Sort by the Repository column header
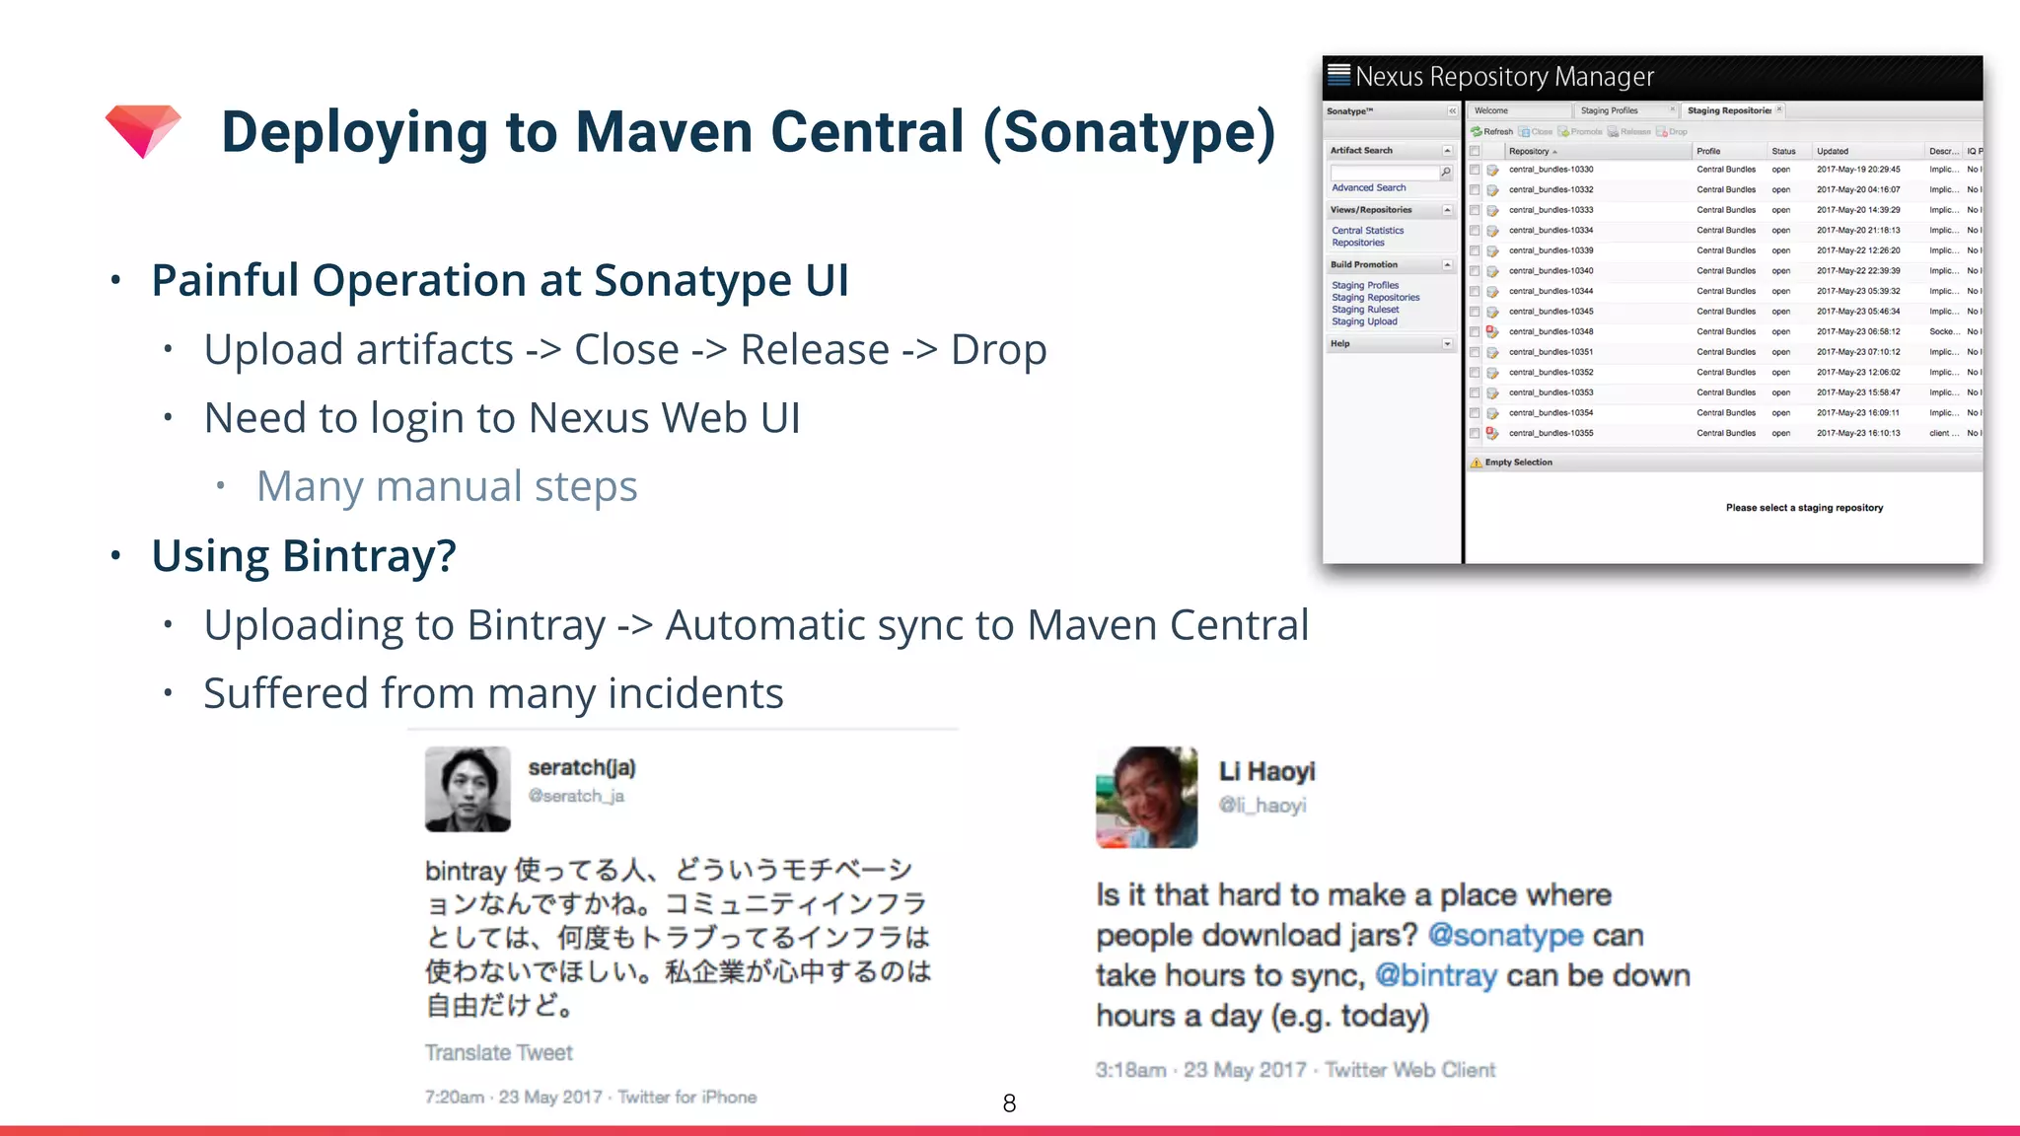The width and height of the screenshot is (2020, 1136). pos(1598,151)
